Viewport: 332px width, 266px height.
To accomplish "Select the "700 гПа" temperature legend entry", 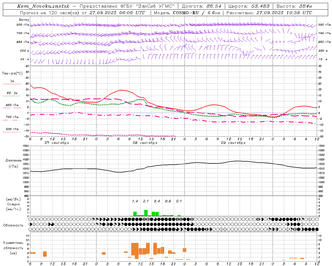I will point(12,117).
